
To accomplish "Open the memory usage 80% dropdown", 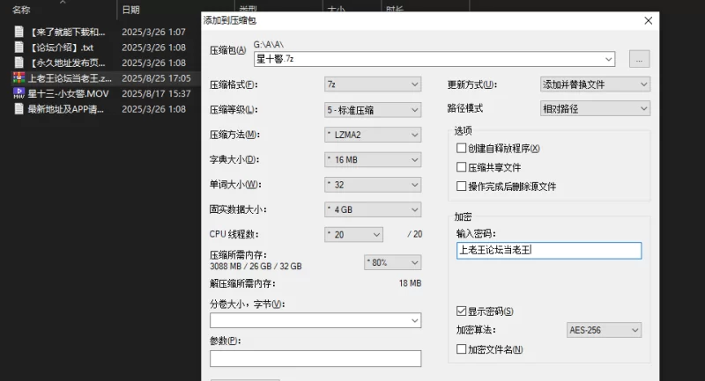I will tap(392, 262).
